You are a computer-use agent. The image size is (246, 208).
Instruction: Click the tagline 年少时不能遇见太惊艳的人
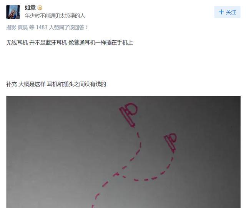(55, 16)
